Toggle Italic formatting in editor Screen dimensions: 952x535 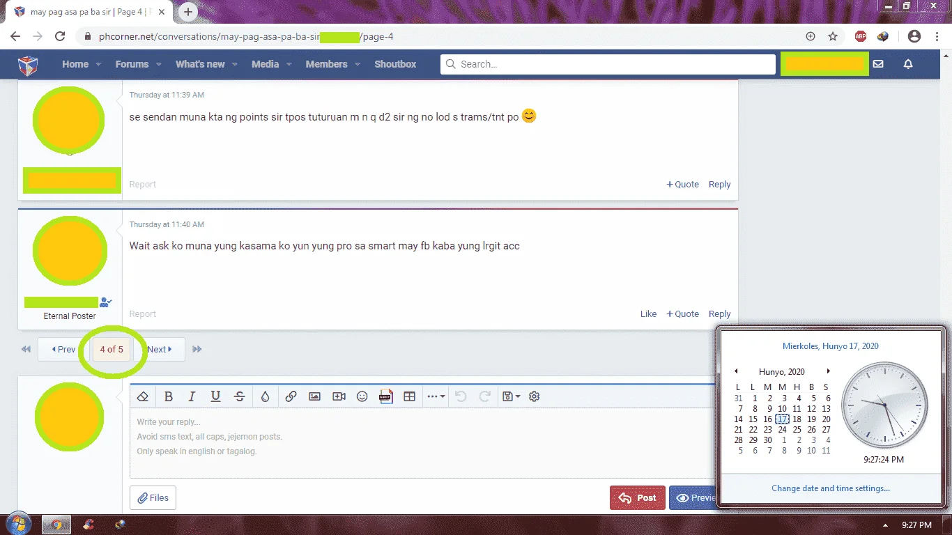[192, 396]
